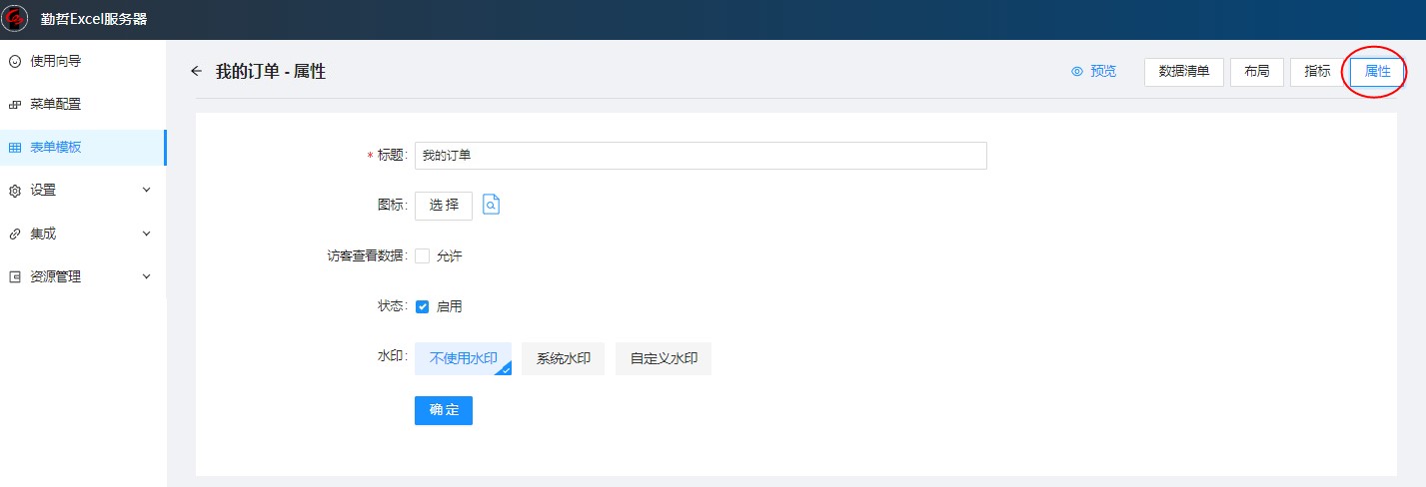This screenshot has width=1426, height=487.
Task: Enable 允许 checkbox for visitor data viewing
Action: [x=423, y=256]
